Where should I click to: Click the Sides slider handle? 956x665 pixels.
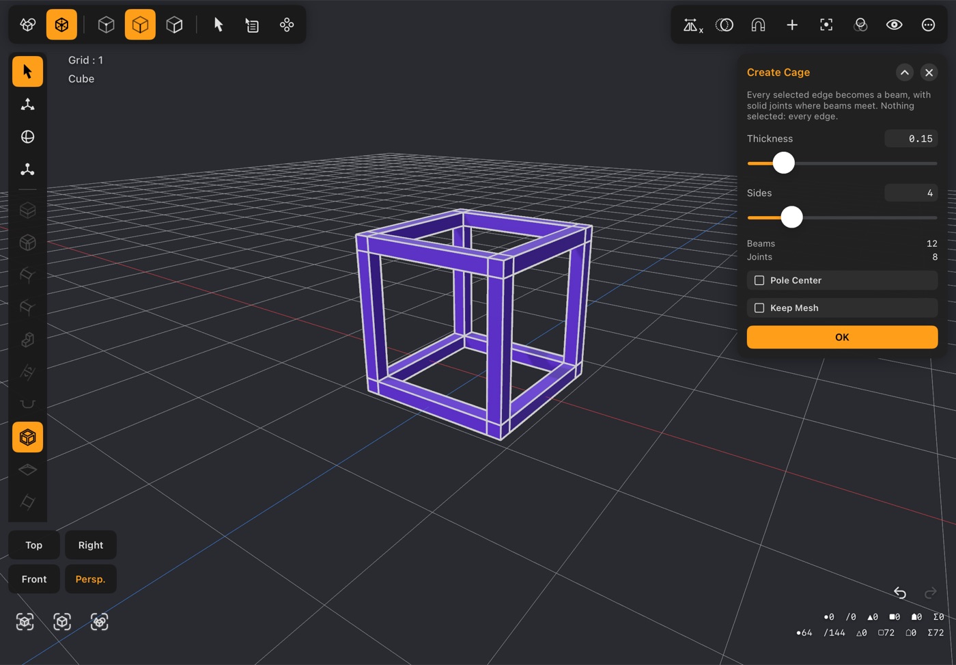(791, 217)
